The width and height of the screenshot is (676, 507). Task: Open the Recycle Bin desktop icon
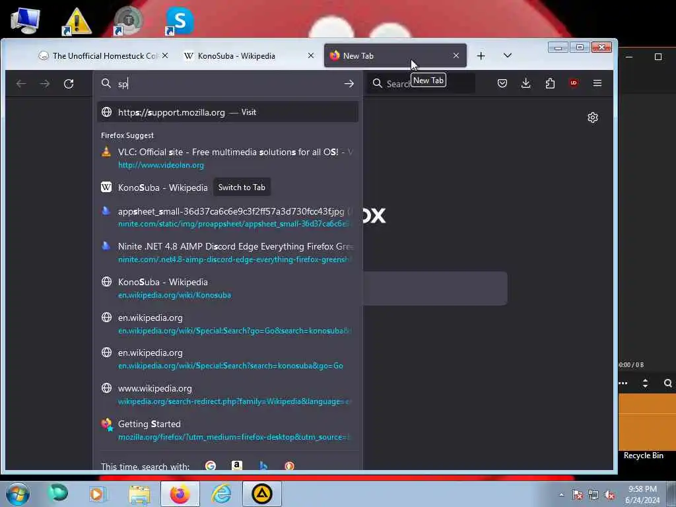tap(643, 456)
